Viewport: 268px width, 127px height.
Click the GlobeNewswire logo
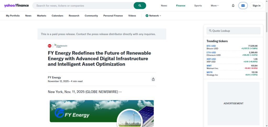[61, 46]
